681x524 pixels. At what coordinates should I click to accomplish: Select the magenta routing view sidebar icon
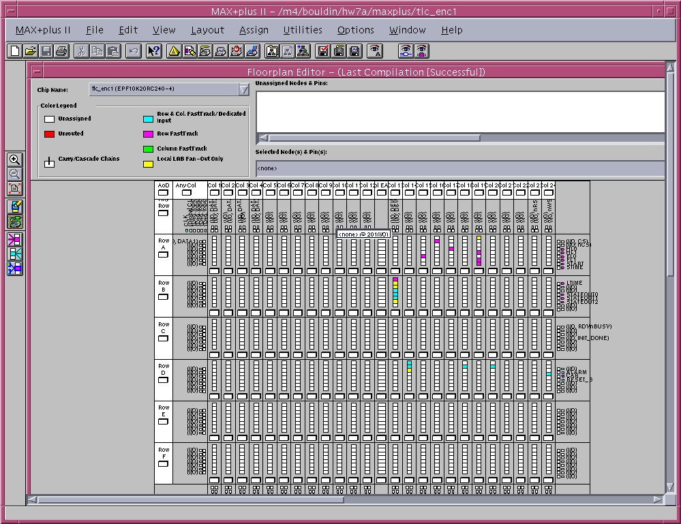pos(14,239)
